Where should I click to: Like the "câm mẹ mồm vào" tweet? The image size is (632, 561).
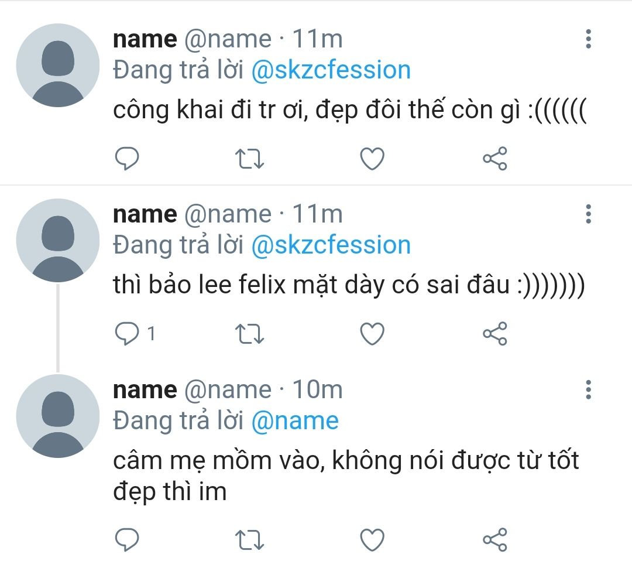pos(372,539)
